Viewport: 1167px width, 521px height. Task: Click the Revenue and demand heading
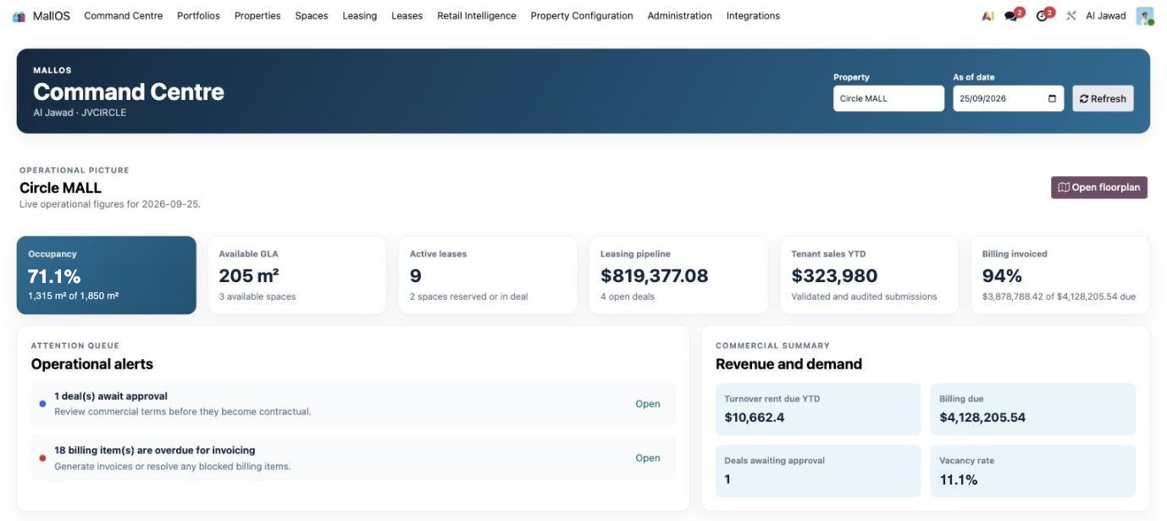tap(789, 364)
